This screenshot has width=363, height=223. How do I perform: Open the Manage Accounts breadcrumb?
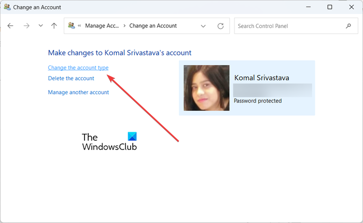(x=102, y=26)
